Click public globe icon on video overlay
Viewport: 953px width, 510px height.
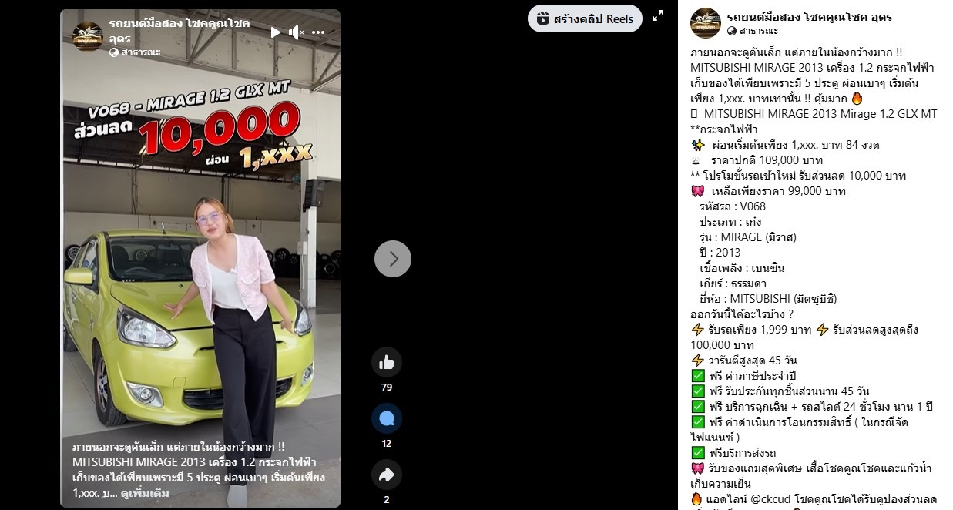click(x=114, y=53)
